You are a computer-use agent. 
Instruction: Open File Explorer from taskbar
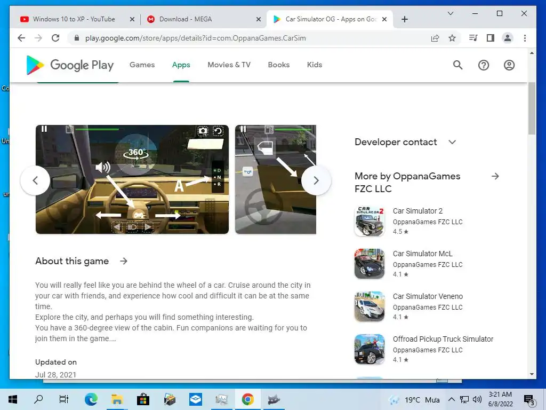pos(117,399)
